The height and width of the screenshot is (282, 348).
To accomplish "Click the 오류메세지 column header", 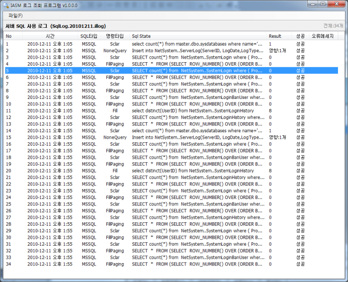I will (322, 36).
